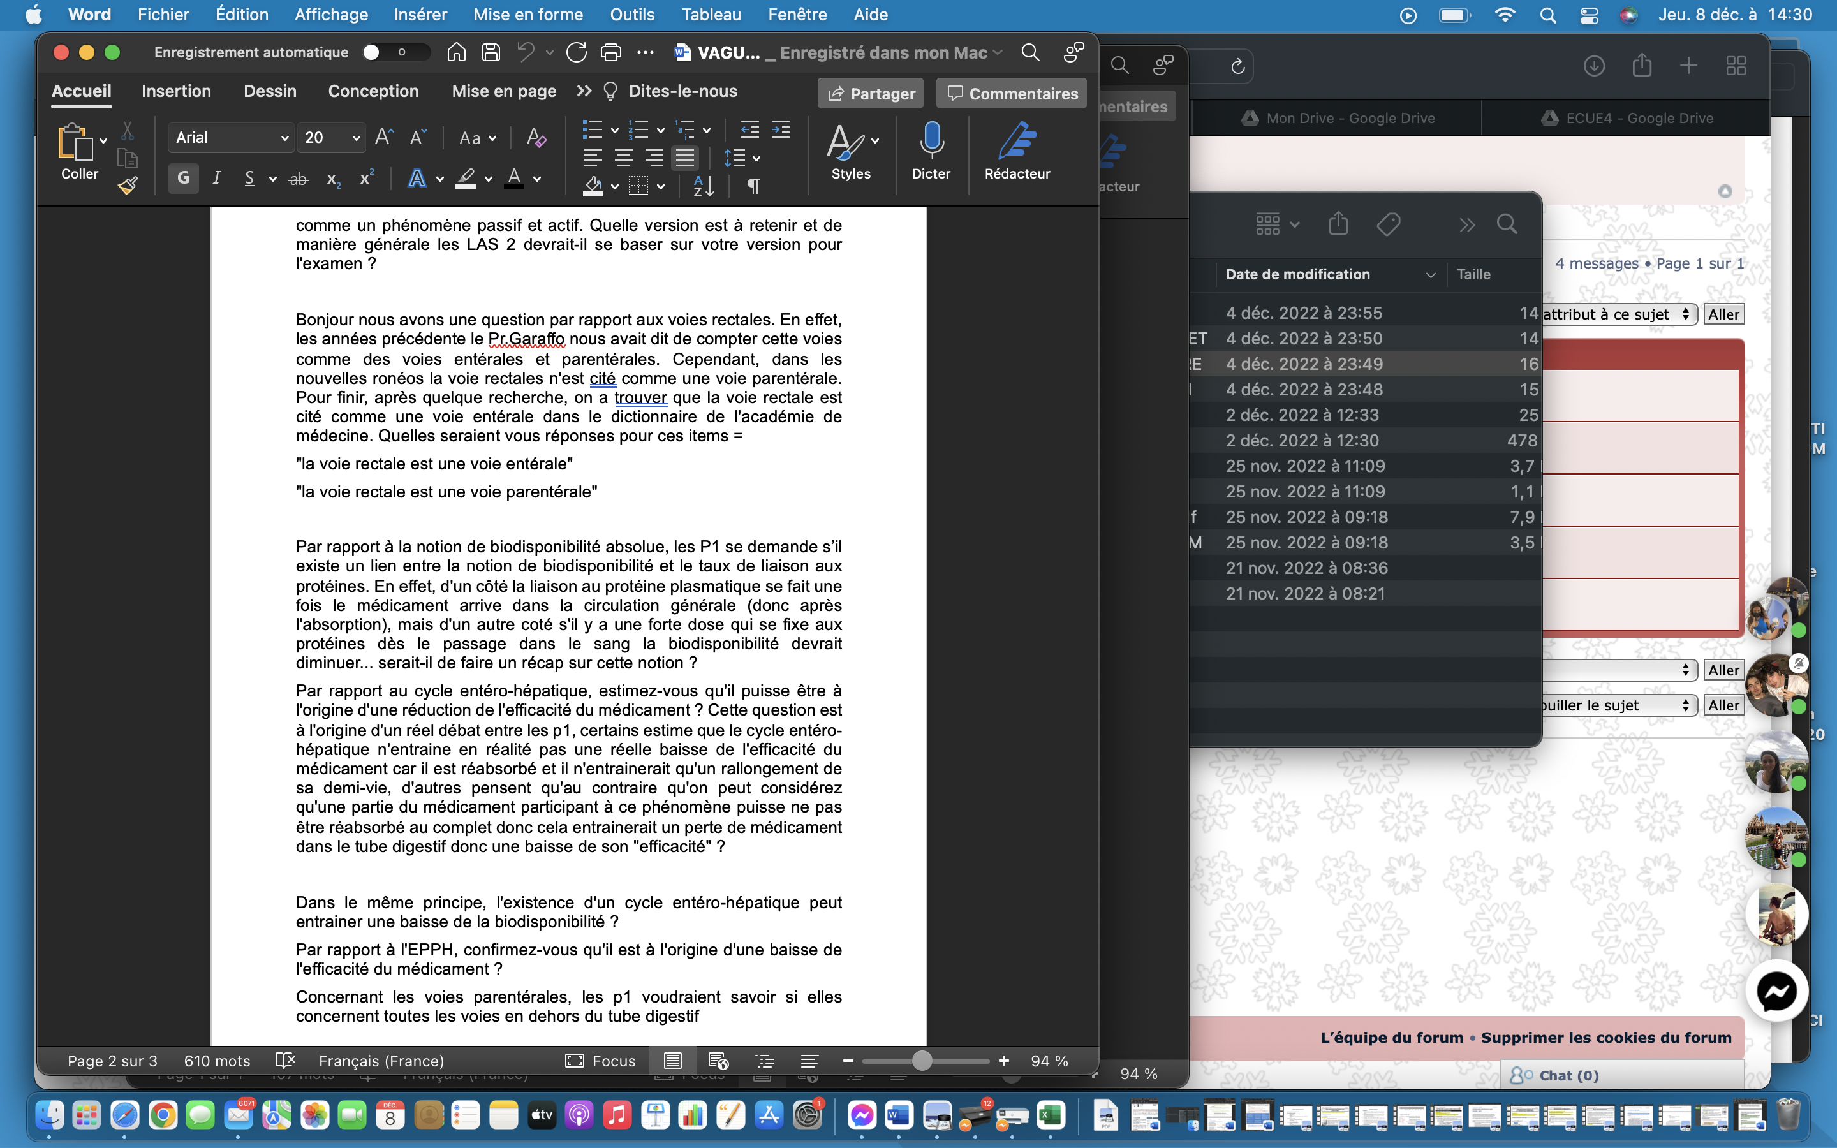
Task: Switch to the Insertion ribbon tab
Action: tap(176, 91)
